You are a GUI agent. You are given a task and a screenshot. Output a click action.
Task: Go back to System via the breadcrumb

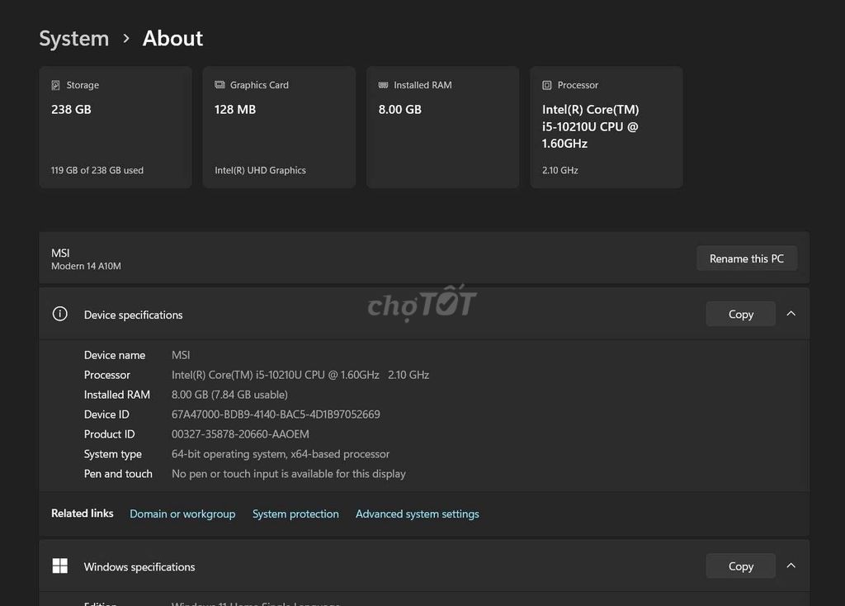click(74, 38)
